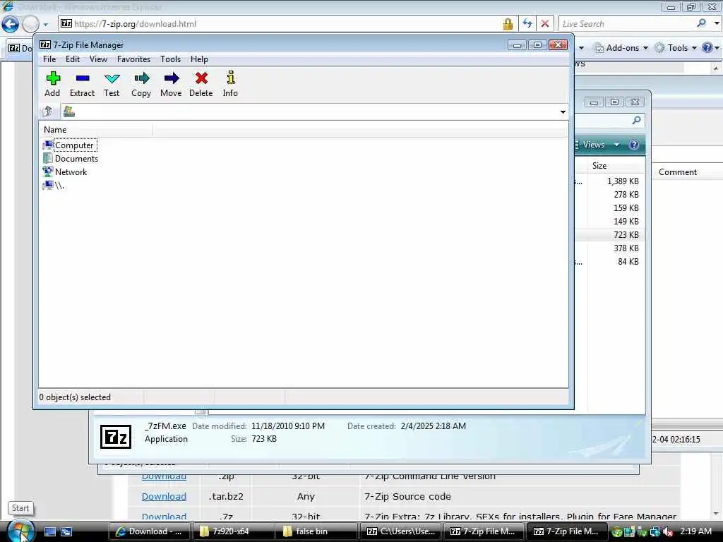Screen dimensions: 723x542
Task: Switch to the Download Internet Explorer taskbar button
Action: (x=150, y=531)
